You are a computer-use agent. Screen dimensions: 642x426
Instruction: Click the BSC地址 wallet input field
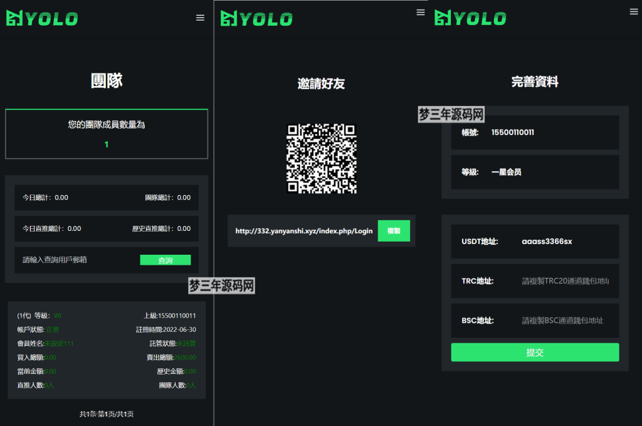(566, 321)
